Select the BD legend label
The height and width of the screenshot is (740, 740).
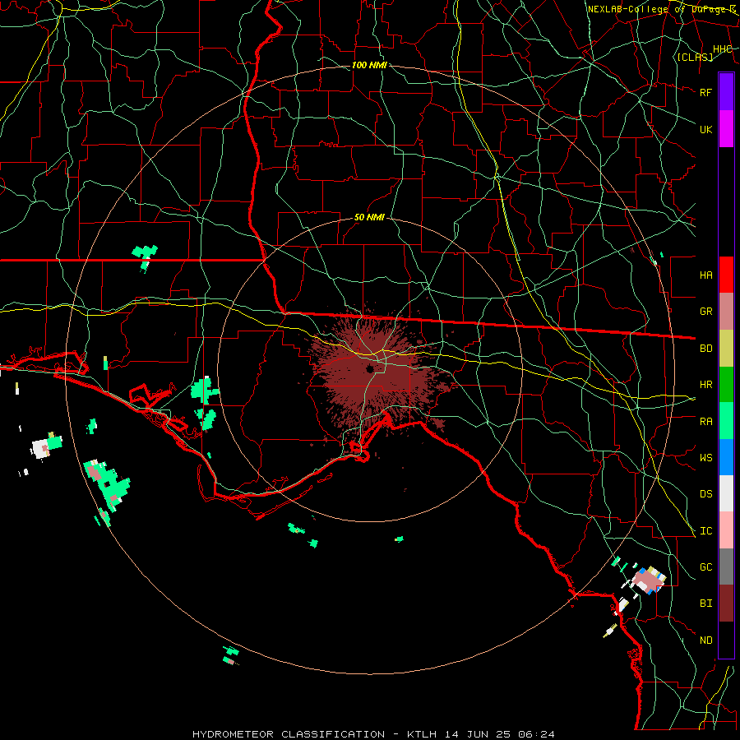pyautogui.click(x=706, y=349)
